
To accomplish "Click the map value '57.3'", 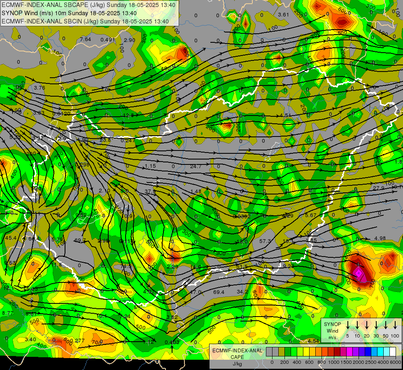I will (x=265, y=241).
